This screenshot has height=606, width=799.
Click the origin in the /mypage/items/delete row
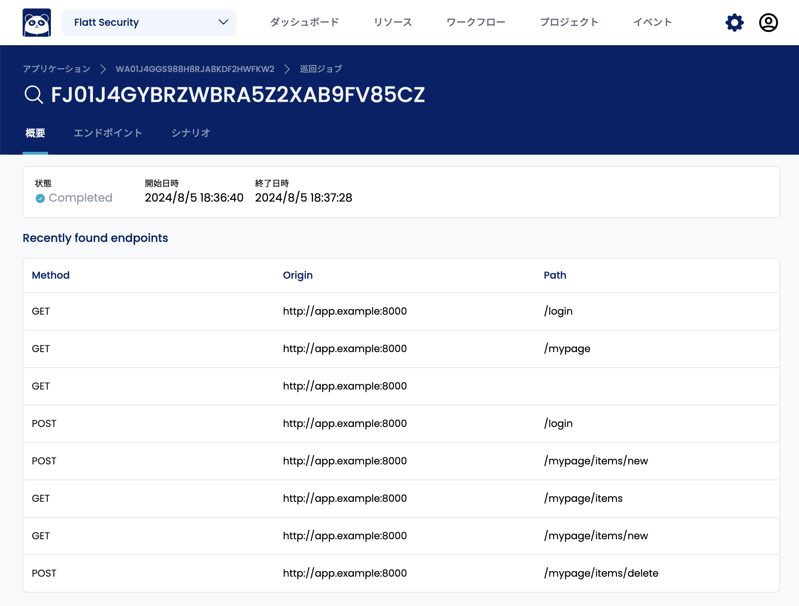click(x=345, y=574)
